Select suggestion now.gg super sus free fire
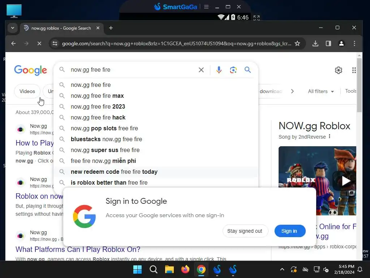Image resolution: width=370 pixels, height=278 pixels. click(x=156, y=150)
